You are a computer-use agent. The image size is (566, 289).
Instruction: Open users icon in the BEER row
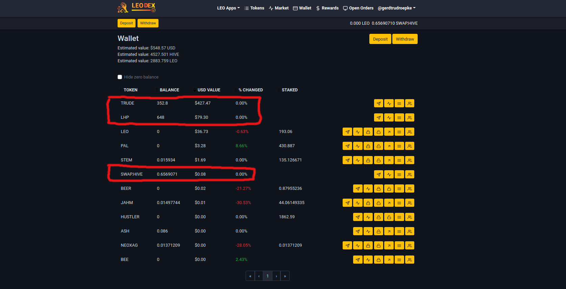[x=410, y=188]
